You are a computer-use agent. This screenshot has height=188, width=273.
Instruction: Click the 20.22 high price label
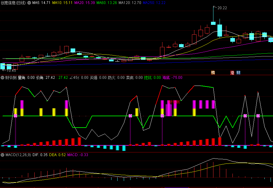(x=222, y=8)
